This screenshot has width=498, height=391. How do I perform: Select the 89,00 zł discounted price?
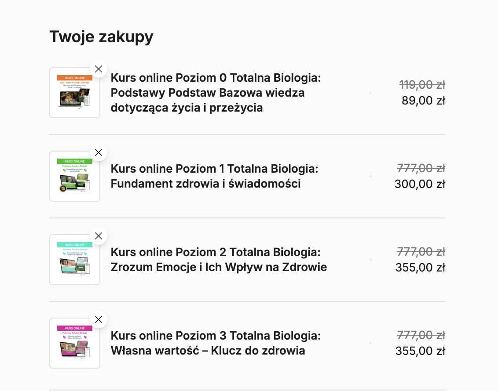click(x=423, y=100)
